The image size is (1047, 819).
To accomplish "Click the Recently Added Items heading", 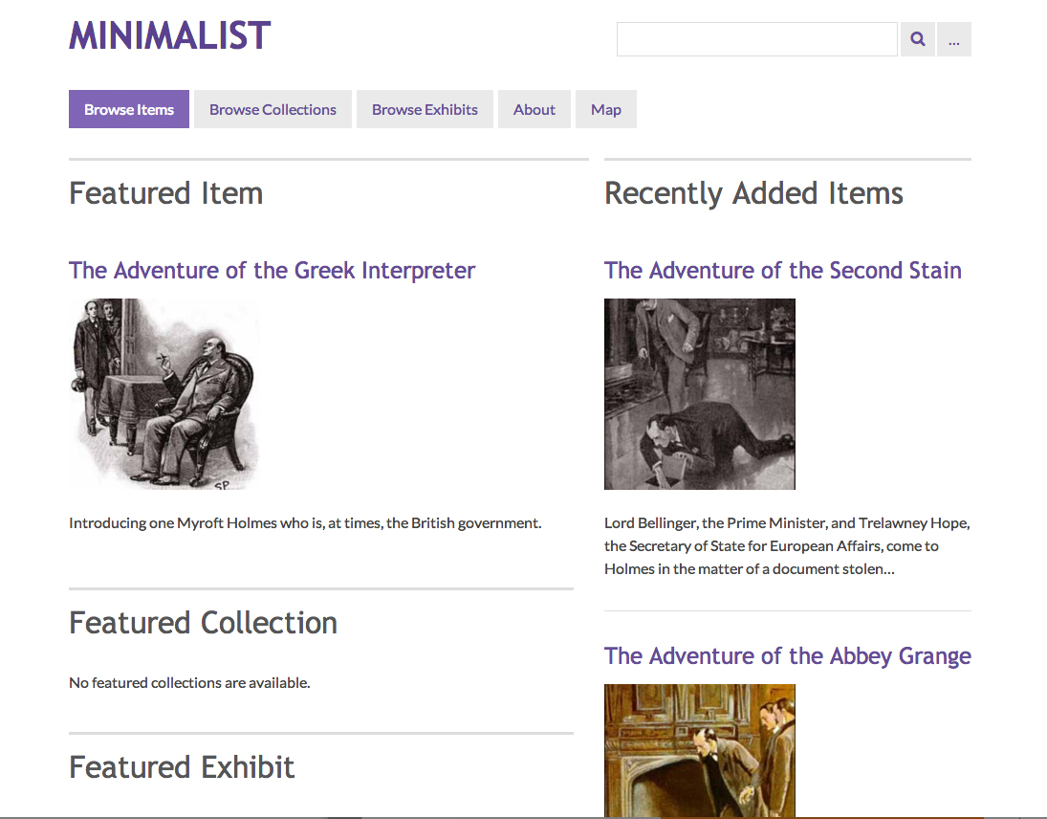I will [753, 193].
